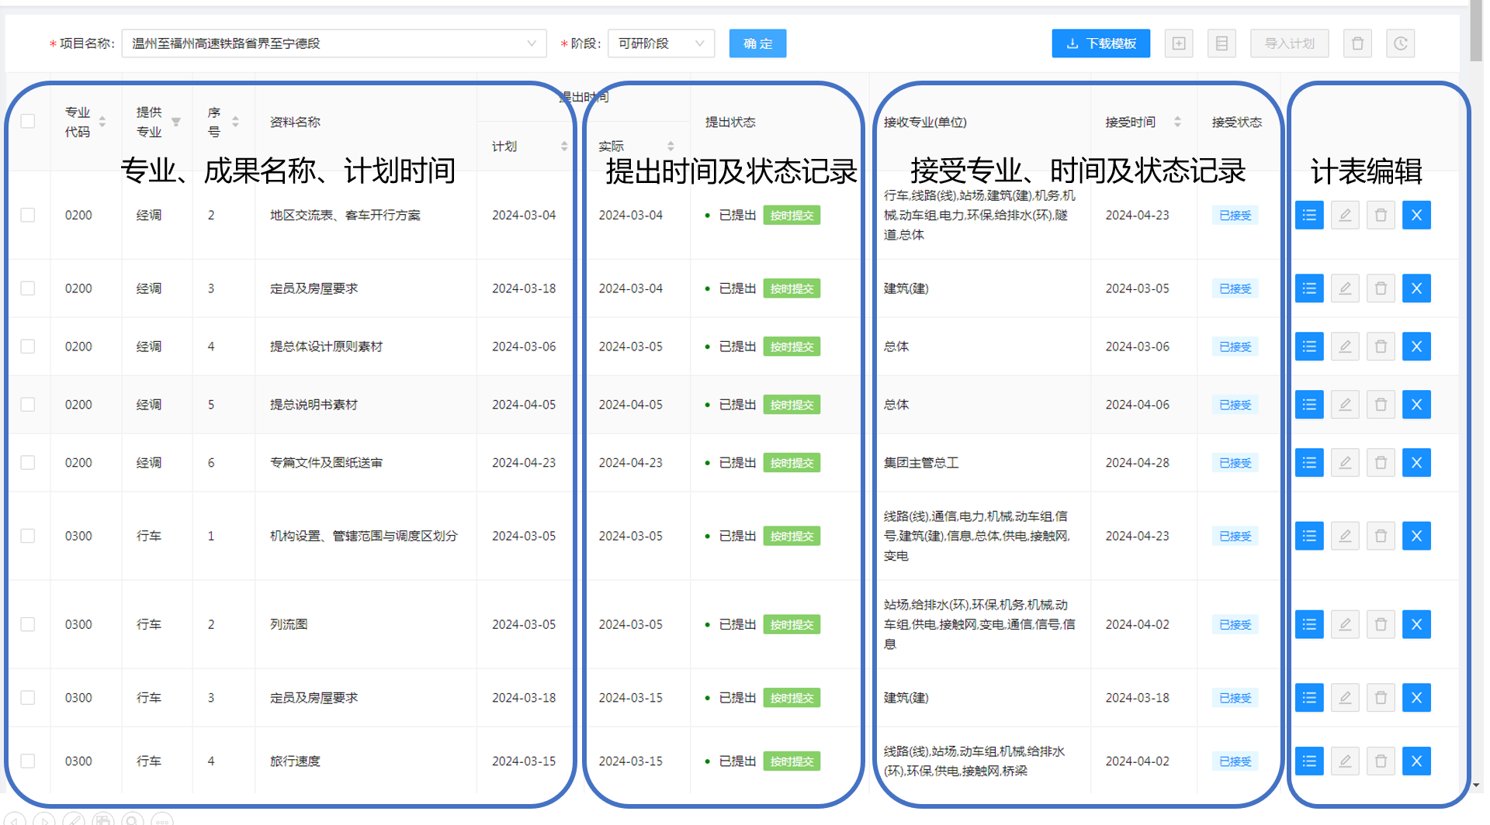Sort the 计划 date column

pos(564,147)
